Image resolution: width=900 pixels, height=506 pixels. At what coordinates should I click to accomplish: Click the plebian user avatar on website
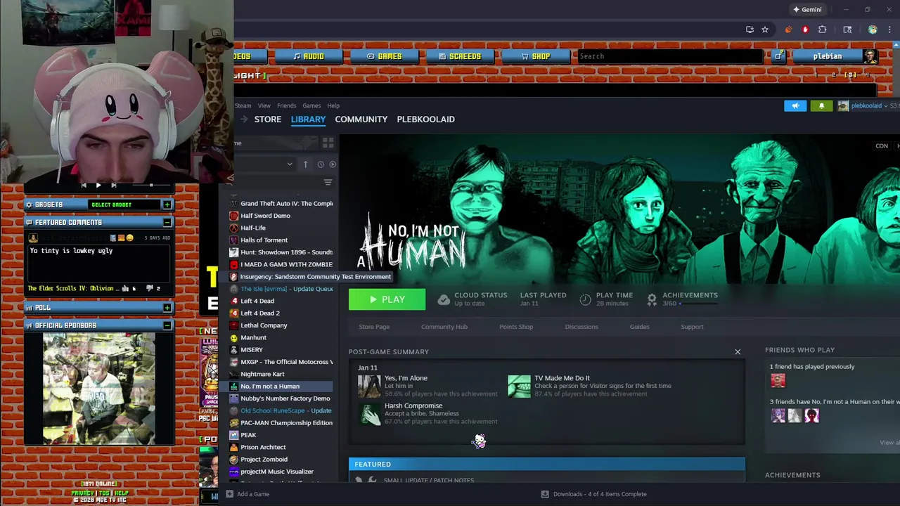[870, 56]
